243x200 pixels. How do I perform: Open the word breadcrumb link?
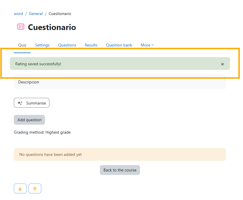click(x=18, y=14)
